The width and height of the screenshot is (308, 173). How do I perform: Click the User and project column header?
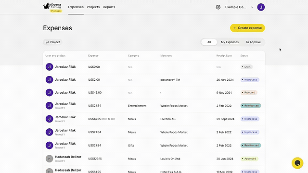point(55,56)
